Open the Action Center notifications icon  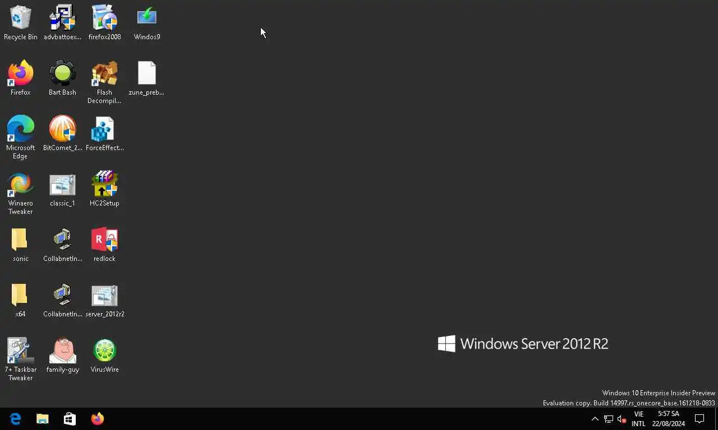699,419
